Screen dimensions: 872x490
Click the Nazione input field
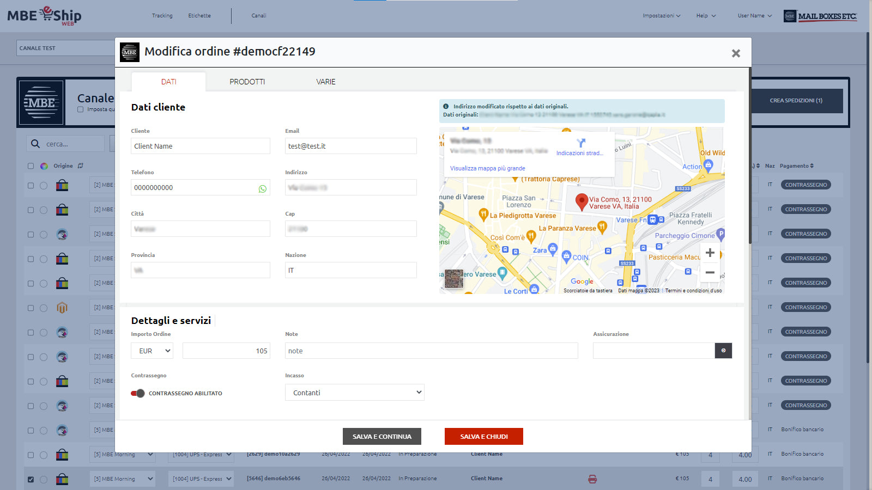[x=351, y=270]
